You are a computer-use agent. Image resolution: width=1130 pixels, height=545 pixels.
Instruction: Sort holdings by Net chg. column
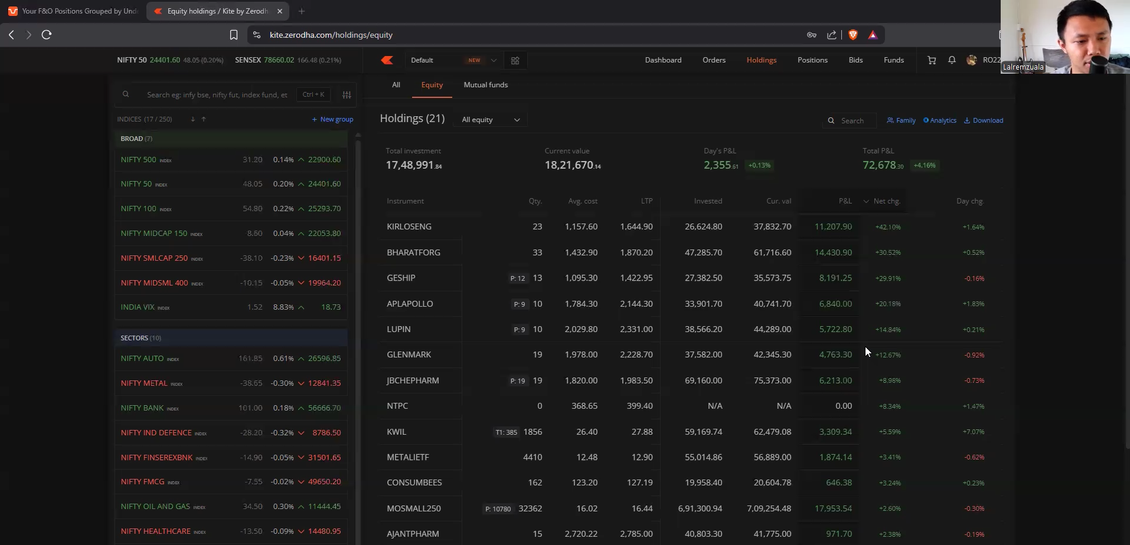pos(887,201)
